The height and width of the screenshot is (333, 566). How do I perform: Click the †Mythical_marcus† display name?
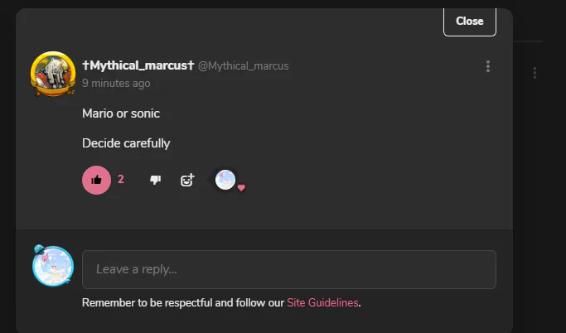tap(137, 65)
